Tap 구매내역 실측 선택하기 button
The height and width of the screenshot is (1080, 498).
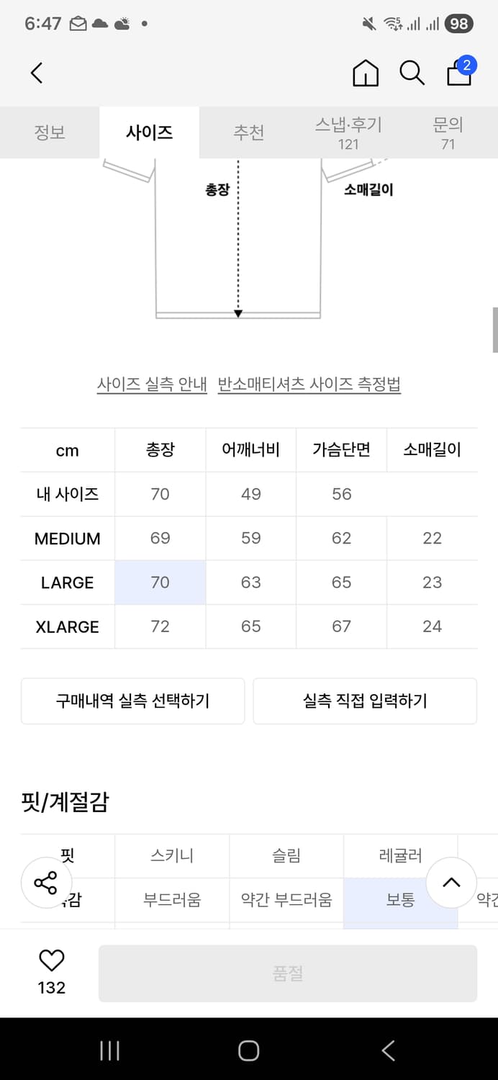(x=132, y=701)
